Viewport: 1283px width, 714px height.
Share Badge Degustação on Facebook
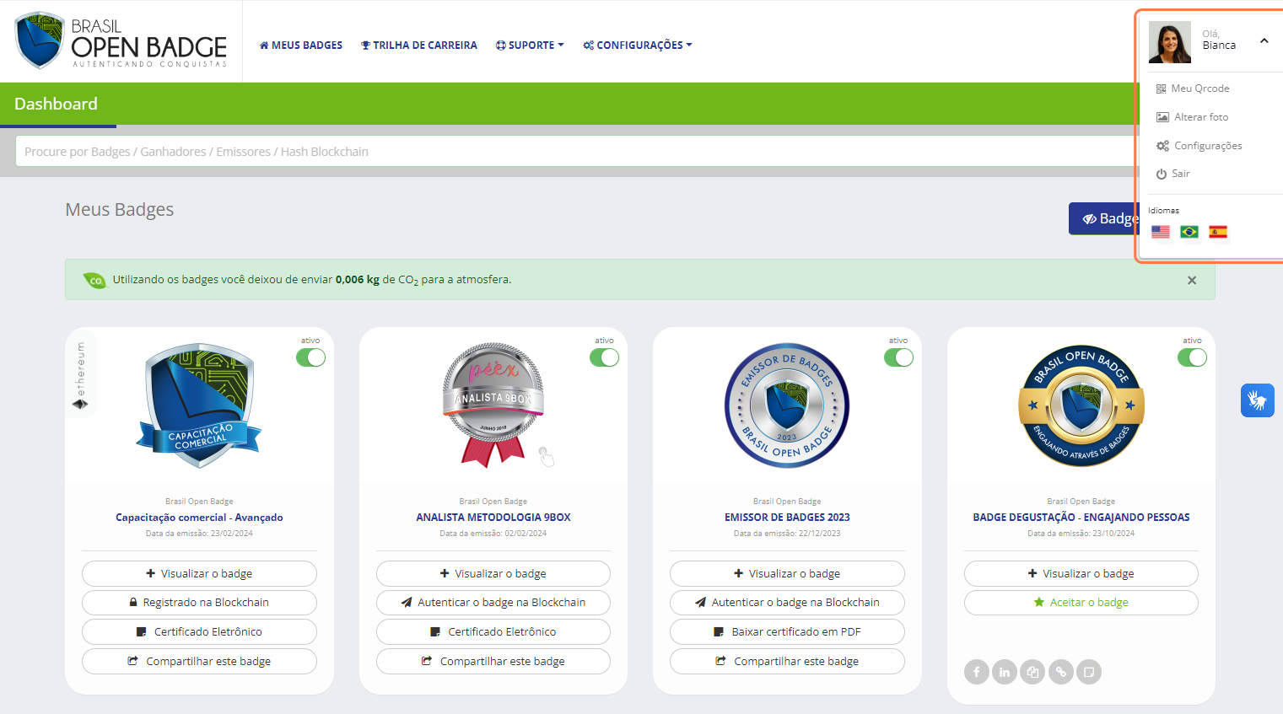(977, 672)
